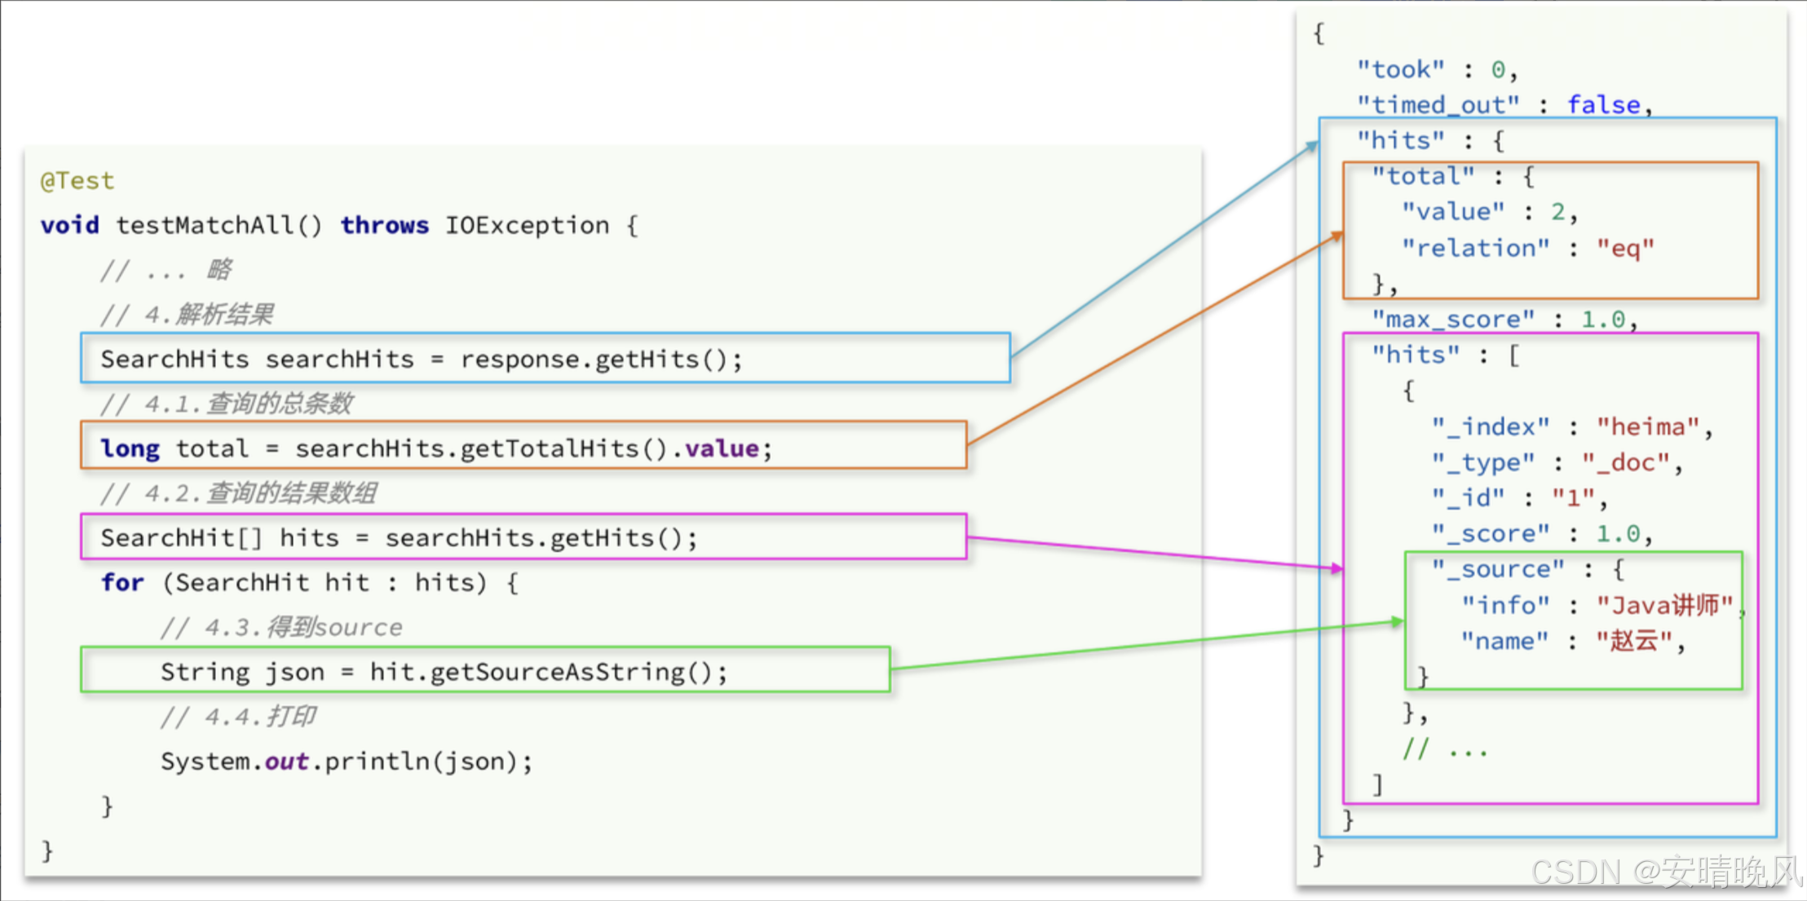Click the '"relation" : "eq"' JSON line

pyautogui.click(x=1527, y=248)
